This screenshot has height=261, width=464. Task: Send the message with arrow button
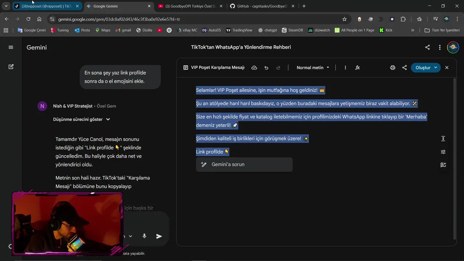159,236
